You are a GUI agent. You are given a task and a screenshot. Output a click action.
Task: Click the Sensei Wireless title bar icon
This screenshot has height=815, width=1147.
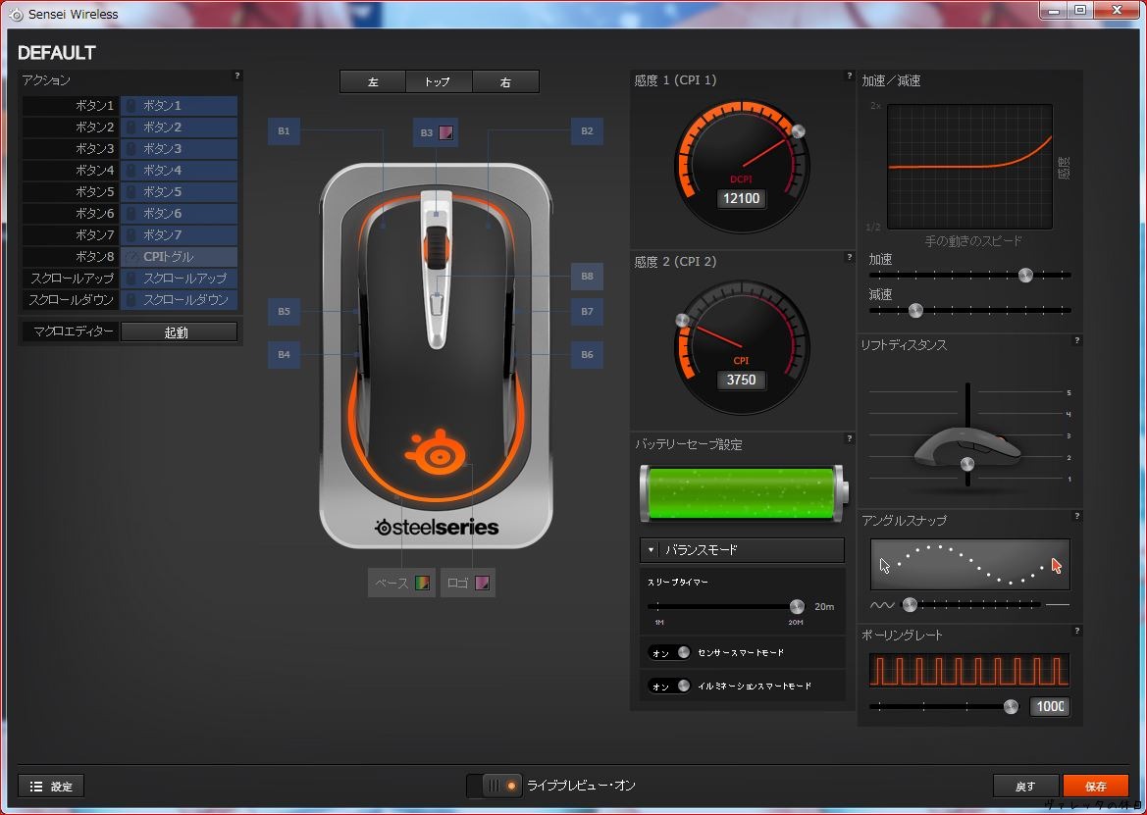coord(16,14)
